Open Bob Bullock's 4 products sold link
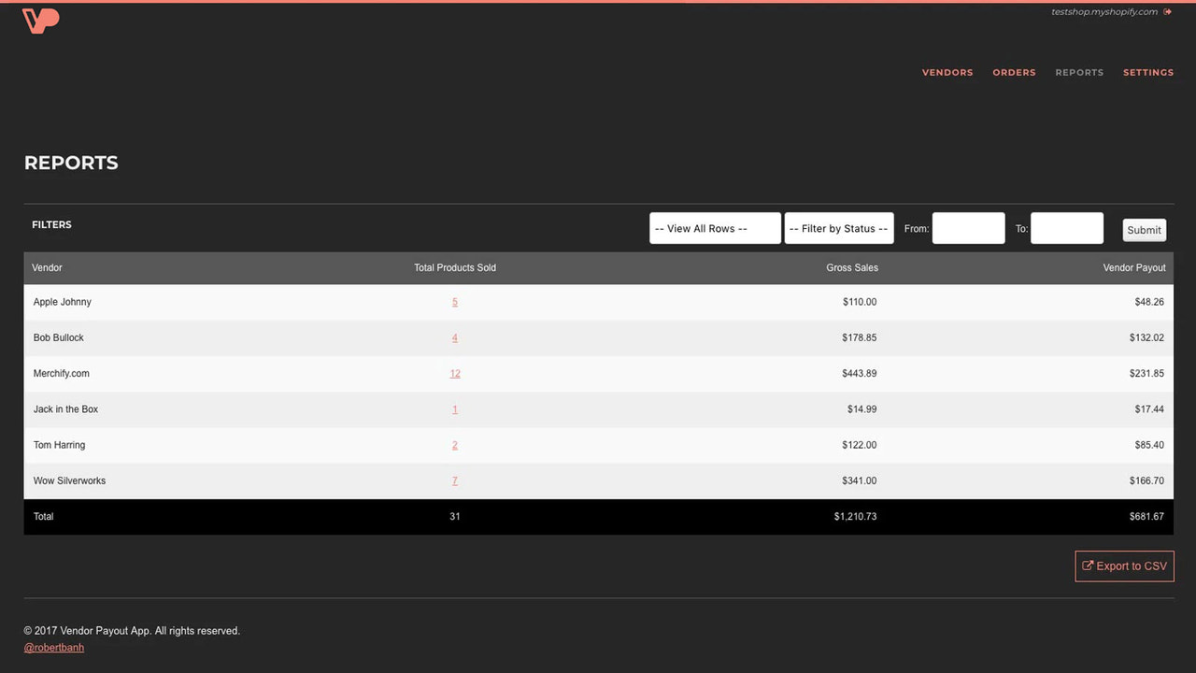1196x673 pixels. pyautogui.click(x=455, y=337)
